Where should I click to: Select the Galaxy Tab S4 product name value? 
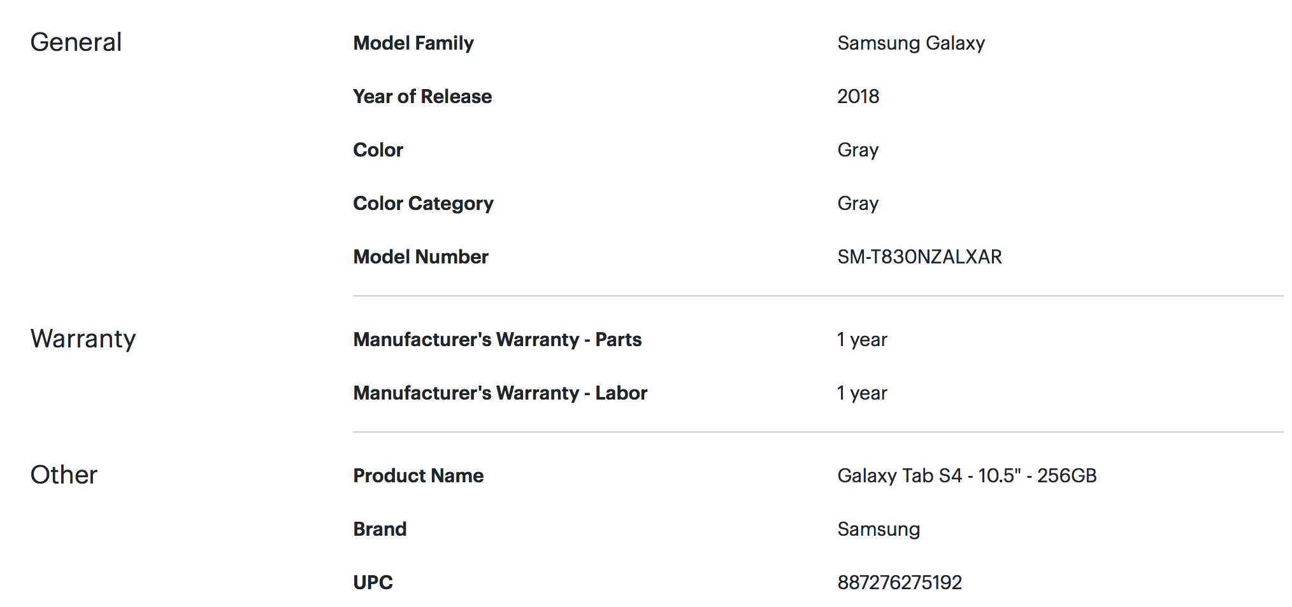coord(966,476)
